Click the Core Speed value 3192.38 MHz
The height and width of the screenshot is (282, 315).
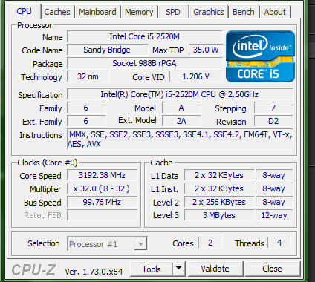click(x=102, y=175)
